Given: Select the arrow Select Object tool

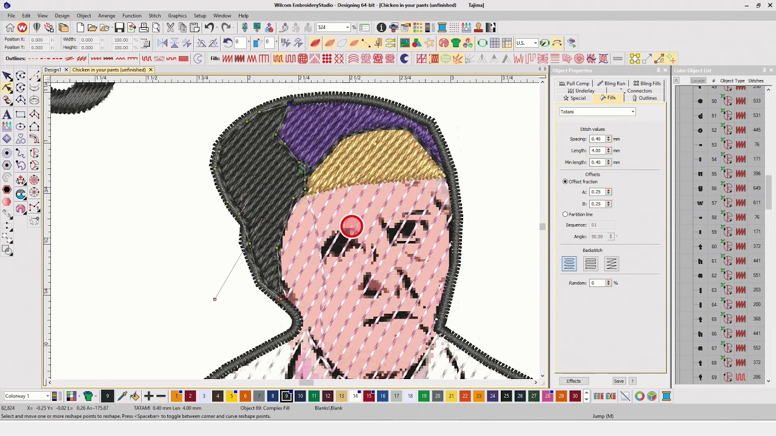Looking at the screenshot, I should (7, 76).
